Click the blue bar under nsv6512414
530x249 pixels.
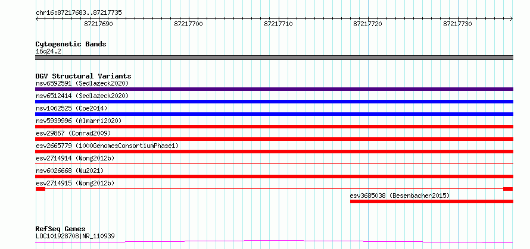coord(274,102)
